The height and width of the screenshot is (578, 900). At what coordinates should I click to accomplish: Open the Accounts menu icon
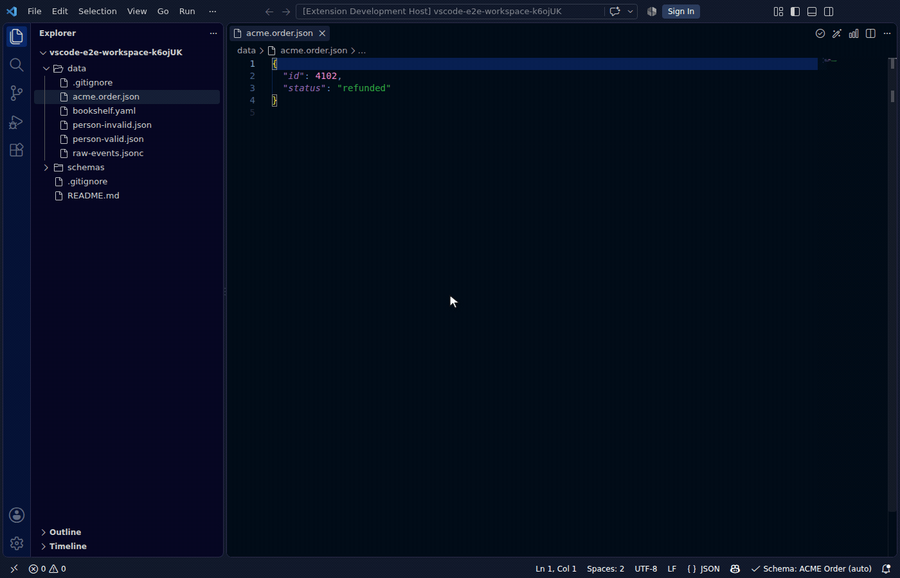click(x=17, y=515)
